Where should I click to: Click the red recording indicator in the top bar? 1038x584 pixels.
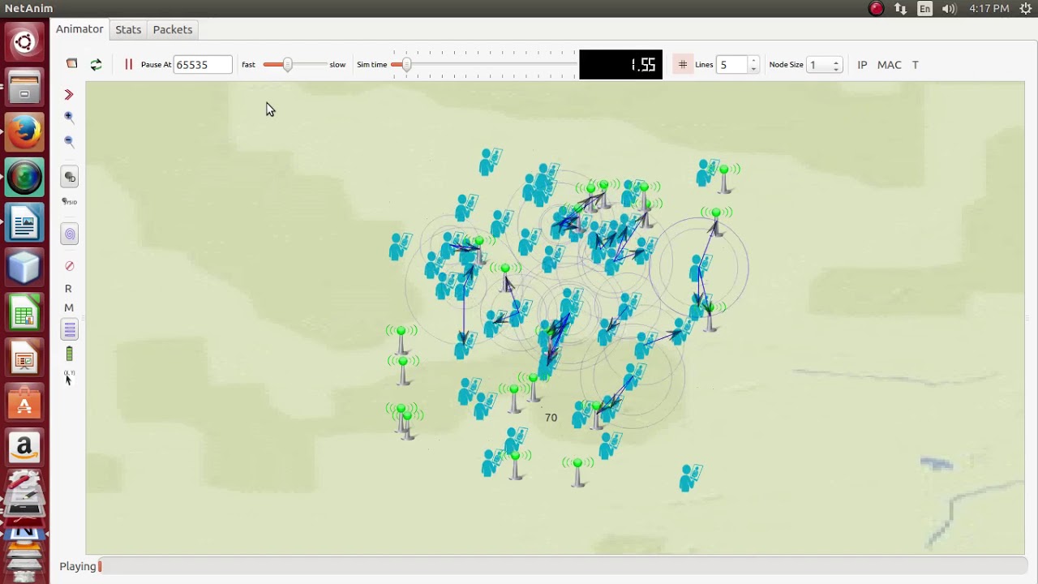pos(876,9)
